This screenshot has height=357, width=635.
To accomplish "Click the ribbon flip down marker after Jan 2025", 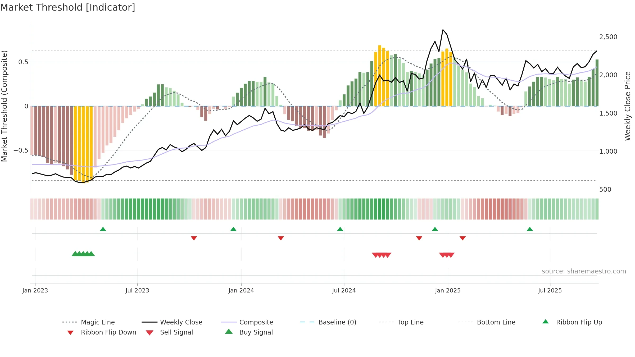I will [x=462, y=238].
